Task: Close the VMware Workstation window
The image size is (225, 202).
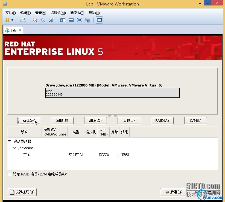Action: pyautogui.click(x=217, y=3)
